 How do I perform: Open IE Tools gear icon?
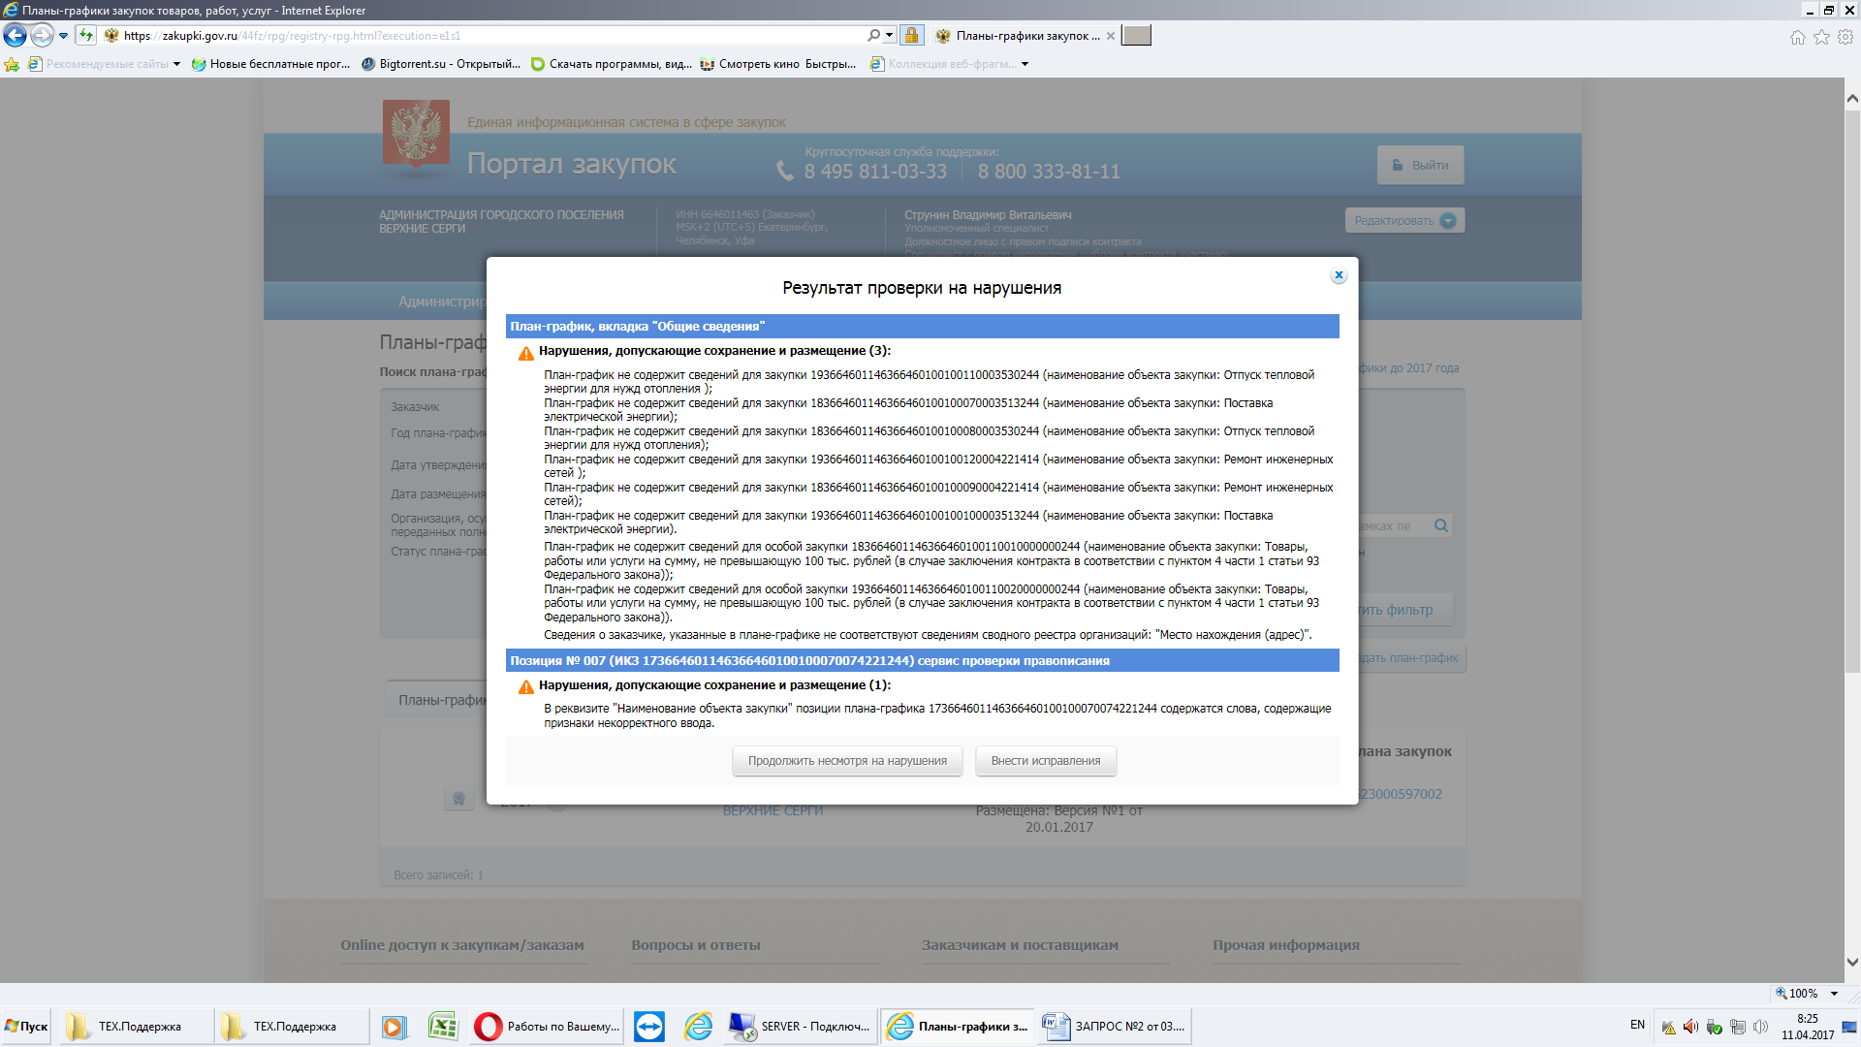(1845, 37)
